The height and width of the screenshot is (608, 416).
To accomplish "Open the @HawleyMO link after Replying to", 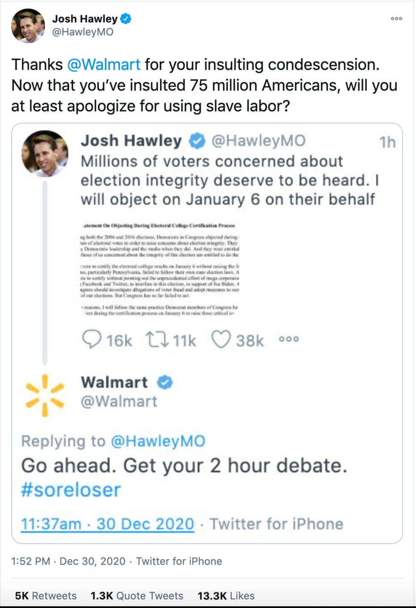I will pos(158,441).
